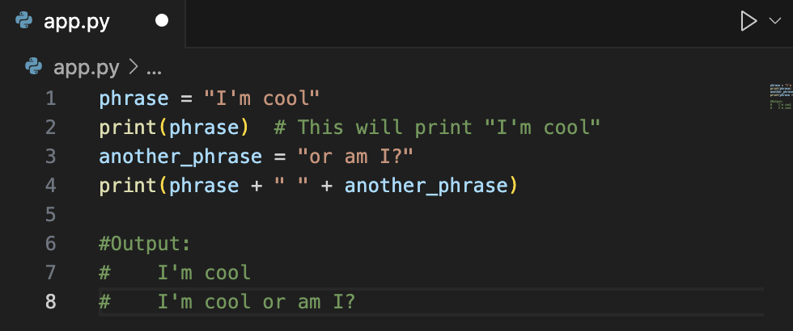Click empty line 5 in editor

(430, 215)
